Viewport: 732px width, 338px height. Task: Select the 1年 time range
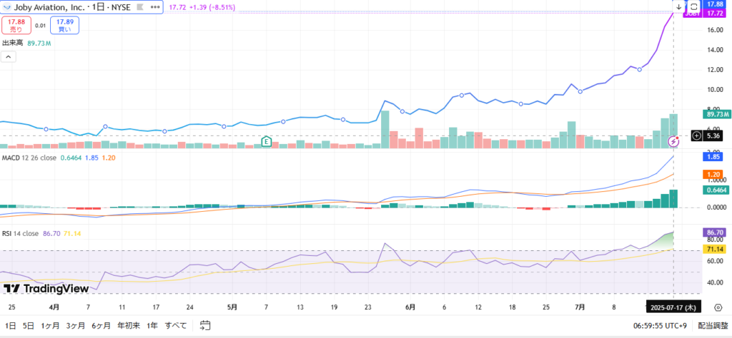pyautogui.click(x=152, y=325)
